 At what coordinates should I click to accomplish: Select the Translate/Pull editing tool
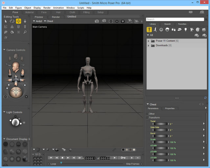(x=18, y=21)
